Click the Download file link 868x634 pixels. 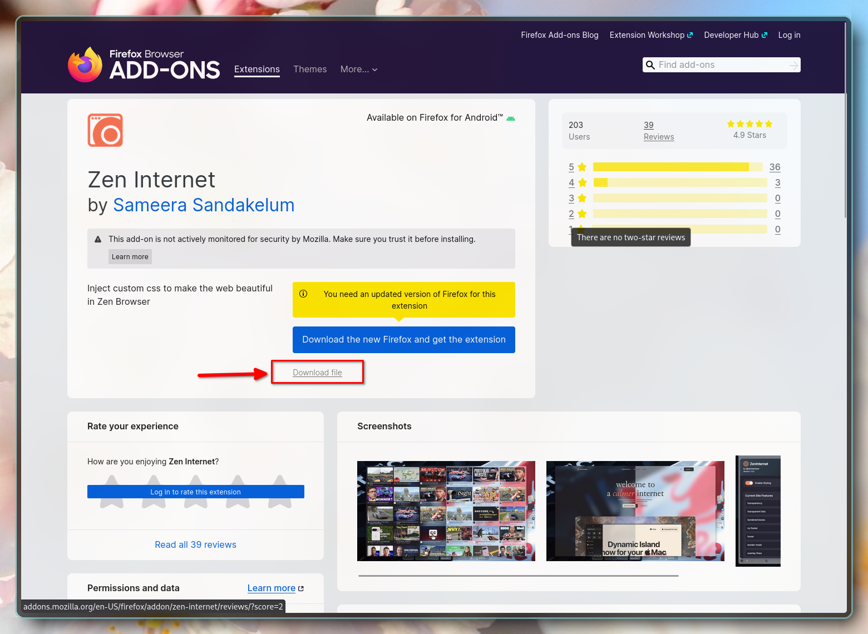pyautogui.click(x=317, y=373)
